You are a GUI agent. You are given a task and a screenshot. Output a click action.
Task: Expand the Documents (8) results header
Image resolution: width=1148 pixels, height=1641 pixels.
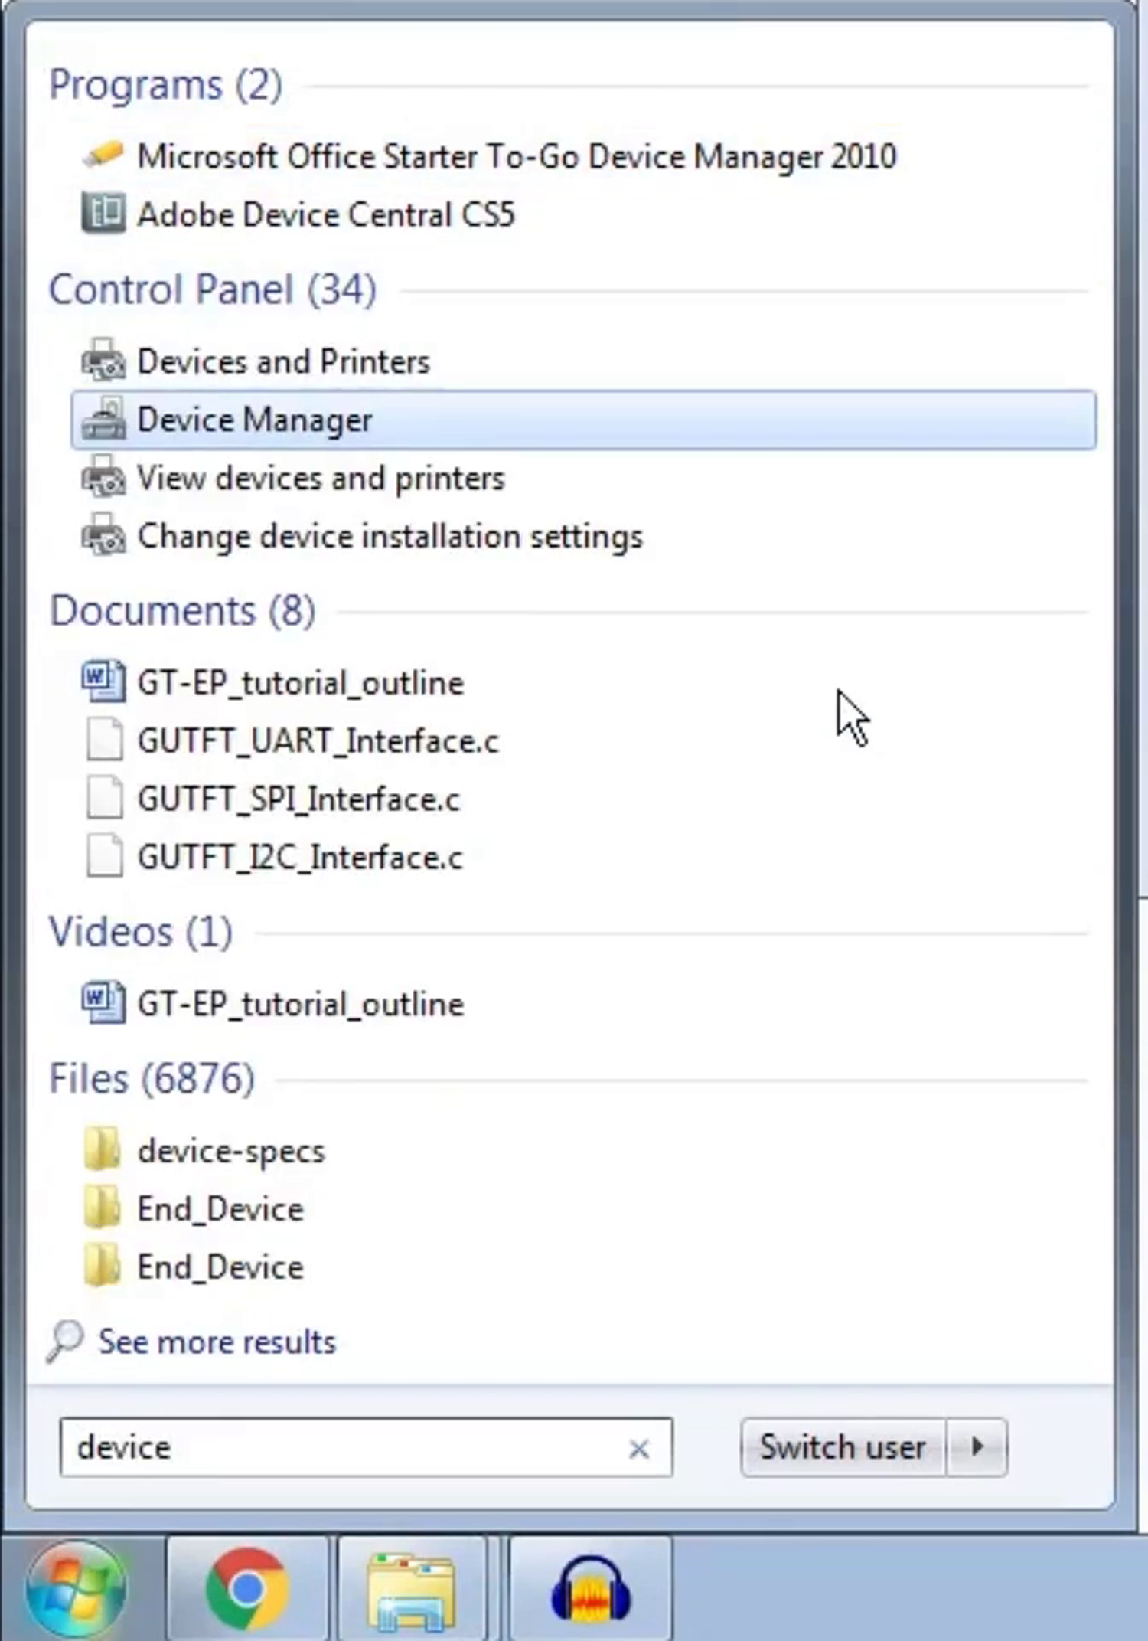point(182,611)
